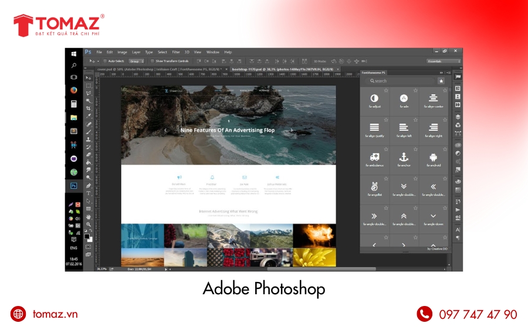Click the FontAwesome panel search field
The image size is (528, 330).
399,81
